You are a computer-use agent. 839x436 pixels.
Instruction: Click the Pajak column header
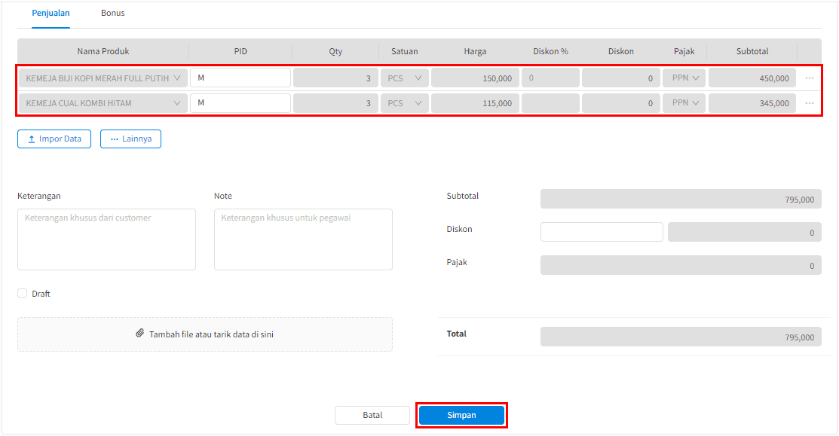684,51
